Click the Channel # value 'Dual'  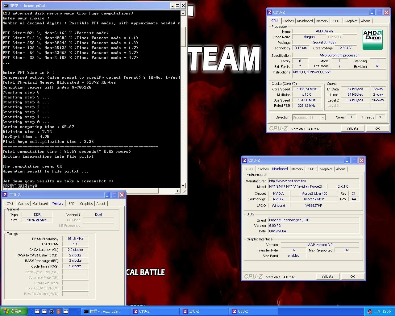click(x=98, y=214)
